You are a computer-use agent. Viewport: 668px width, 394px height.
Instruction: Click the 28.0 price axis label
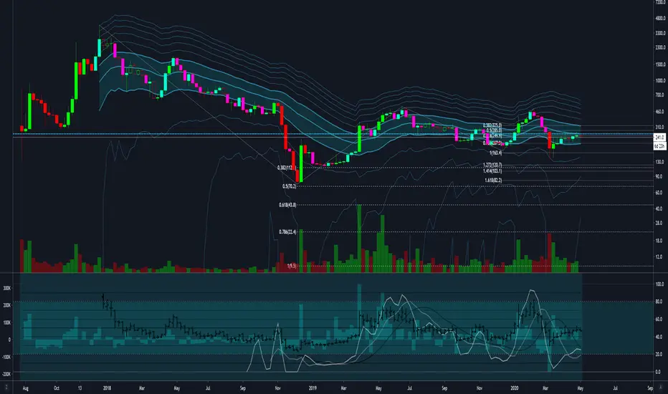click(659, 224)
